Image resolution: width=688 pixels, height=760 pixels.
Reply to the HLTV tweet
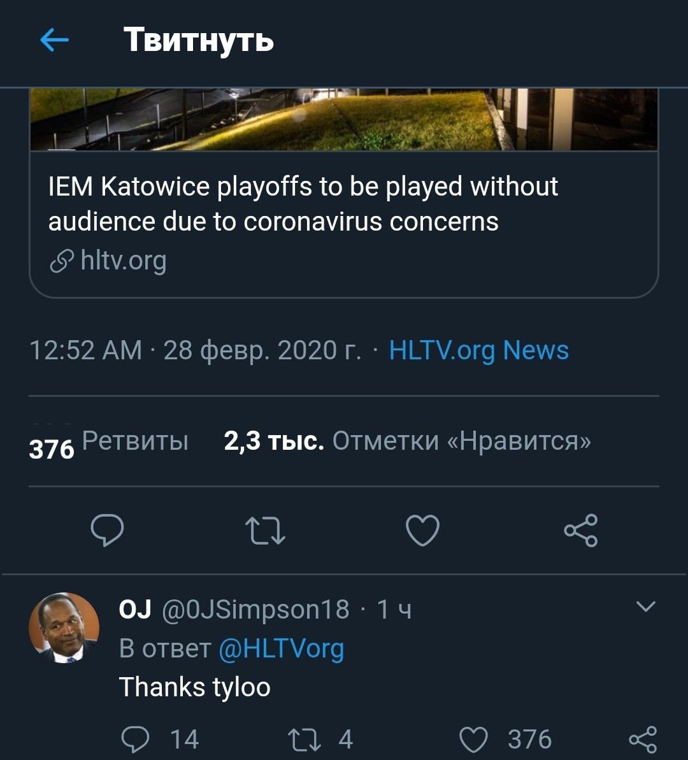107,530
